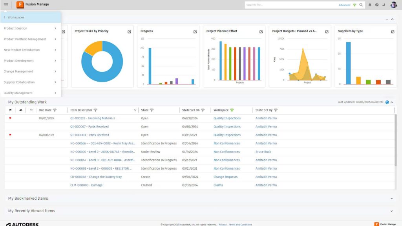Collapse the My Outstanding Work section
This screenshot has height=226, width=402.
392,102
